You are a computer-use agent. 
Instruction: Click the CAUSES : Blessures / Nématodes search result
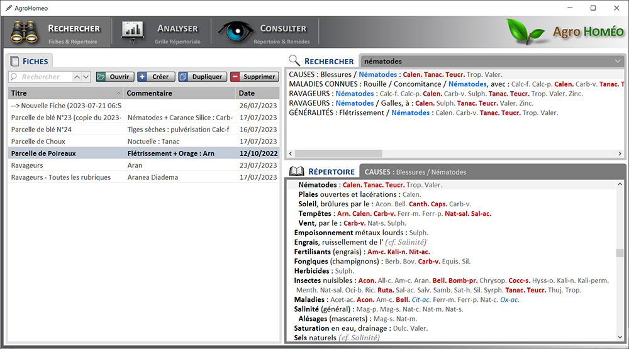click(x=396, y=75)
